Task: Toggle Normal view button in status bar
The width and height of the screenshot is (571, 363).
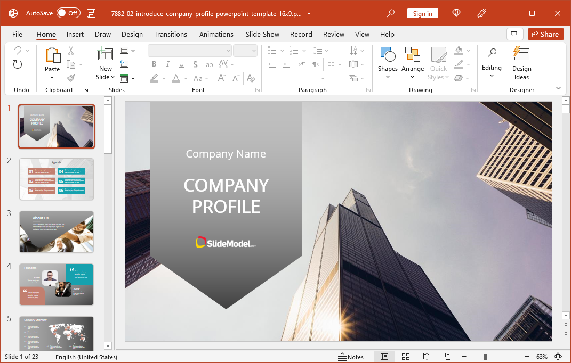Action: point(384,357)
